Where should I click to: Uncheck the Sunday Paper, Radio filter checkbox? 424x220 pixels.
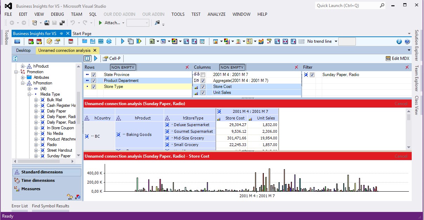point(312,75)
